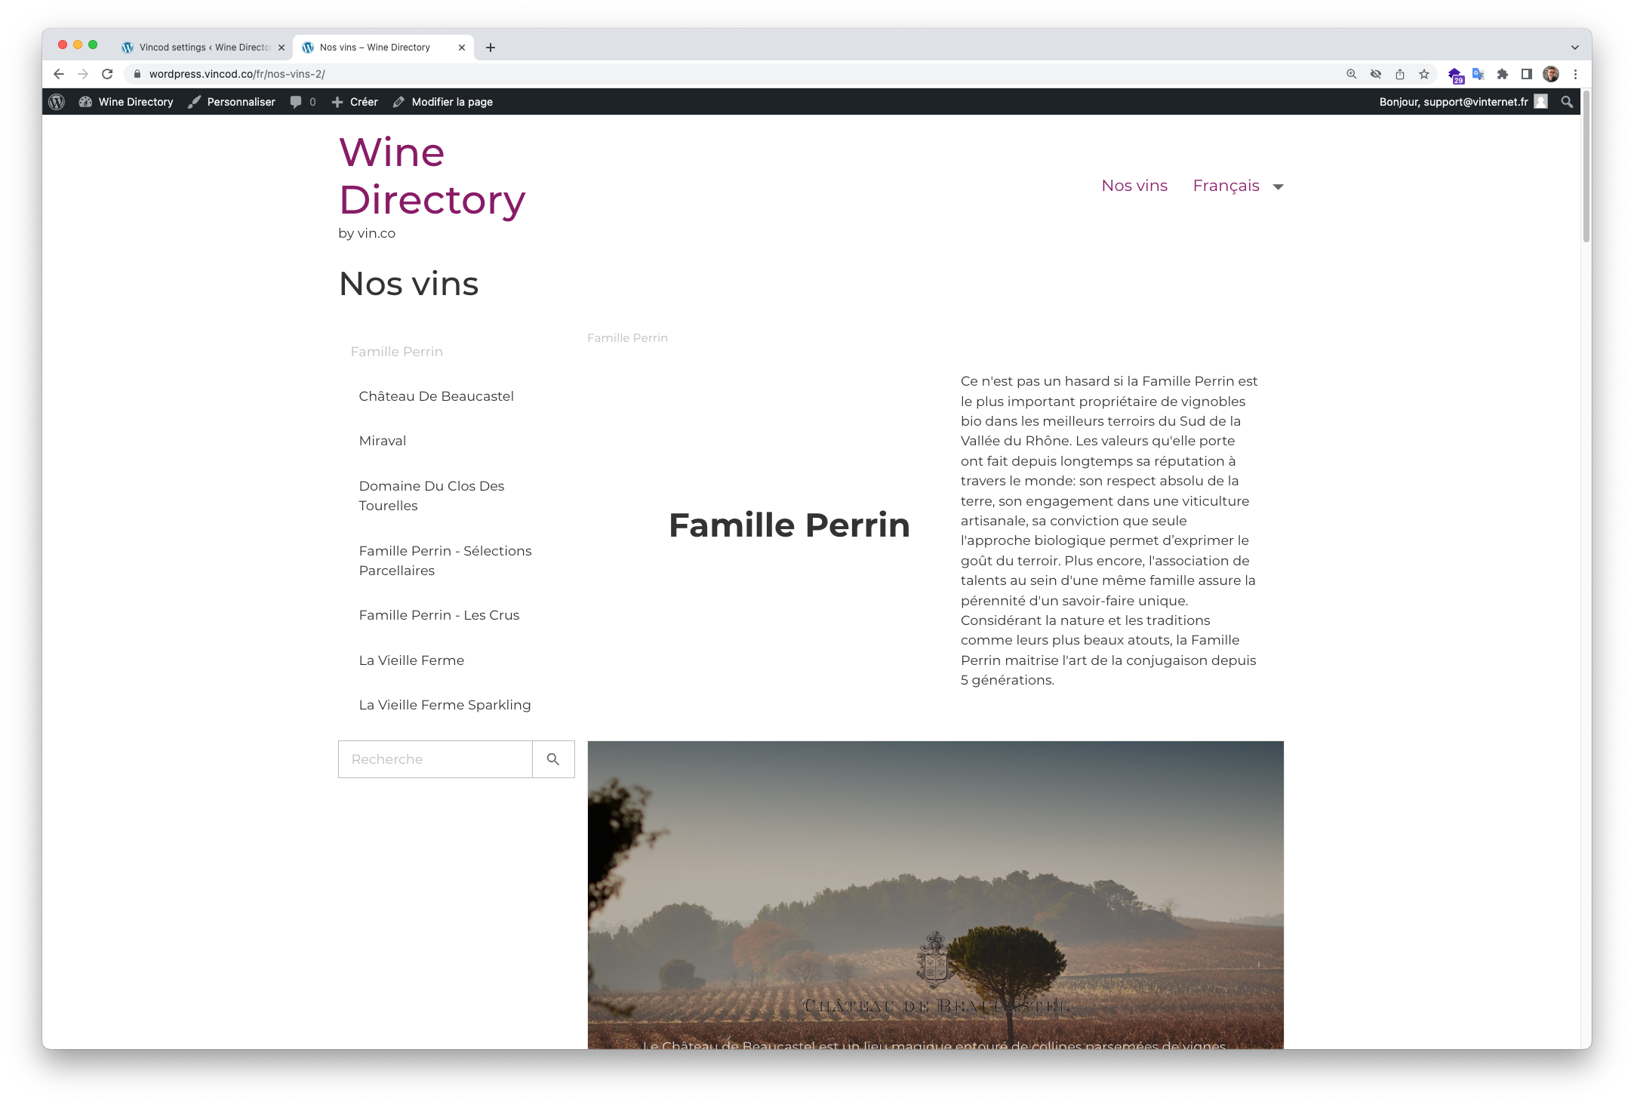Close the Nos vins tab

point(462,48)
